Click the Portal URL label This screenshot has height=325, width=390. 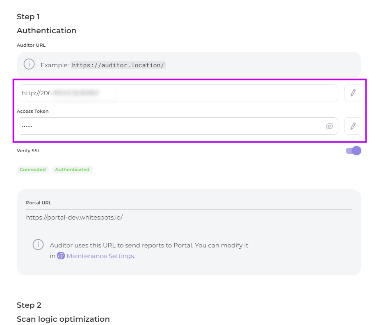click(39, 203)
